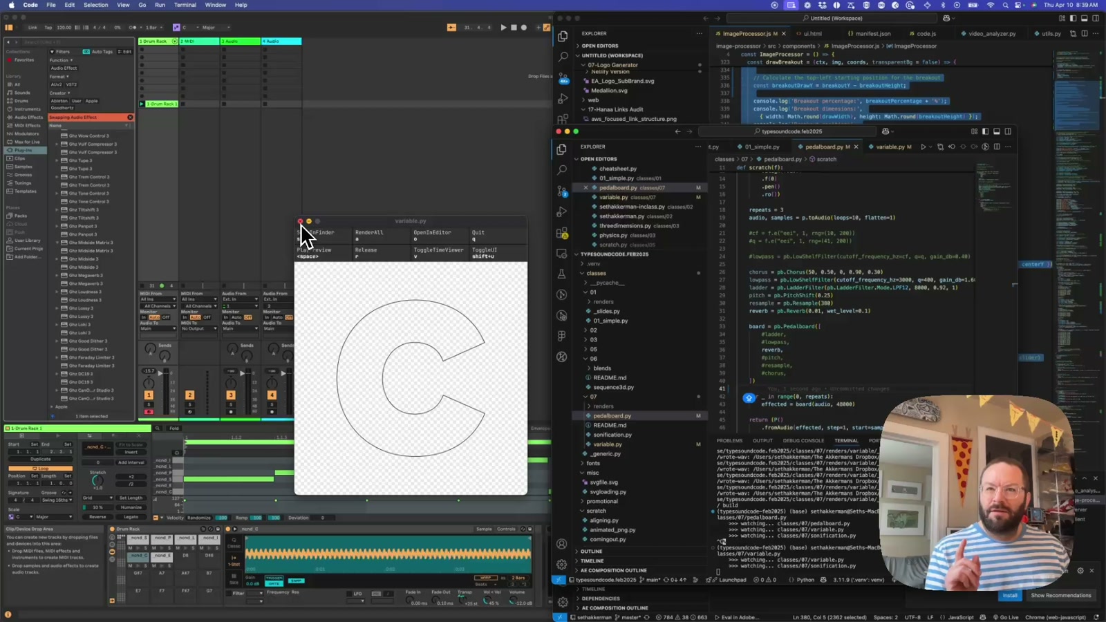Open Extensions view in front VS Code window
The image size is (1106, 622).
pos(561,233)
